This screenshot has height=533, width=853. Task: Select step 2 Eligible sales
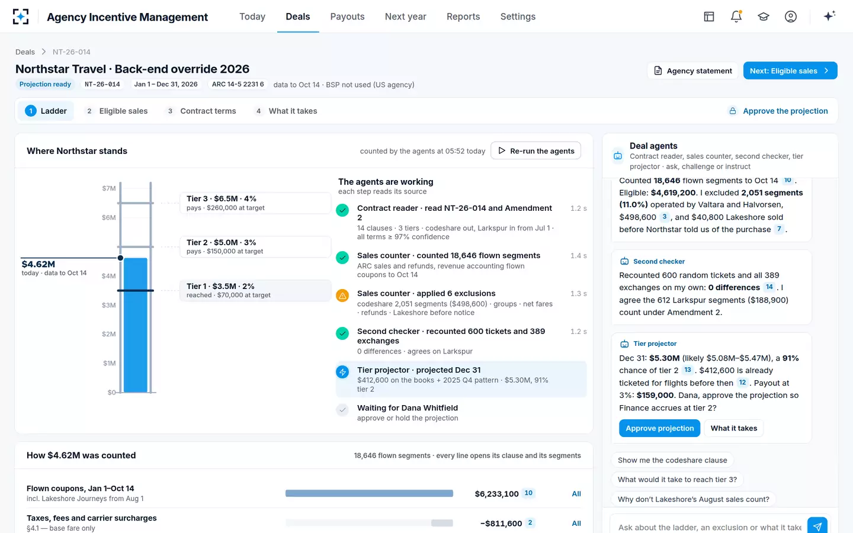tap(117, 111)
